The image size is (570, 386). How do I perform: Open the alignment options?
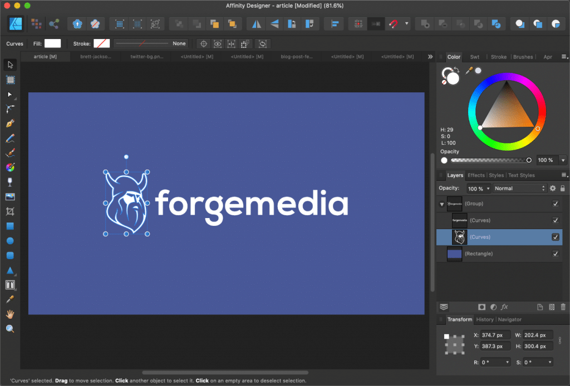click(x=335, y=24)
